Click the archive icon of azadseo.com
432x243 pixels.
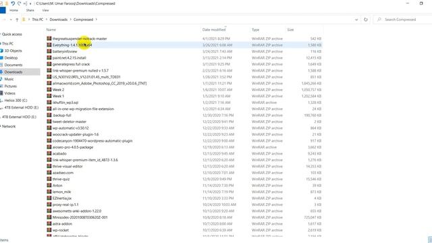(49, 173)
